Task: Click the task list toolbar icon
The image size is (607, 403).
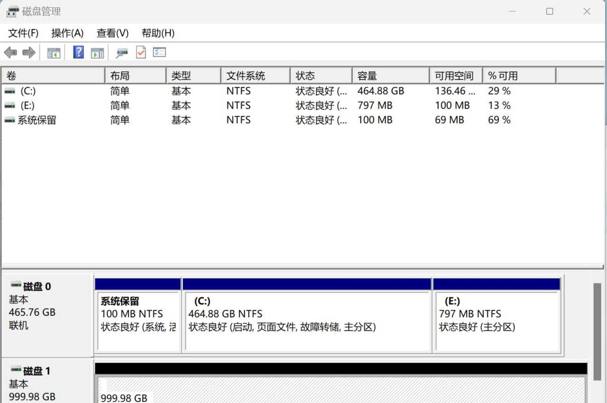Action: click(x=159, y=52)
